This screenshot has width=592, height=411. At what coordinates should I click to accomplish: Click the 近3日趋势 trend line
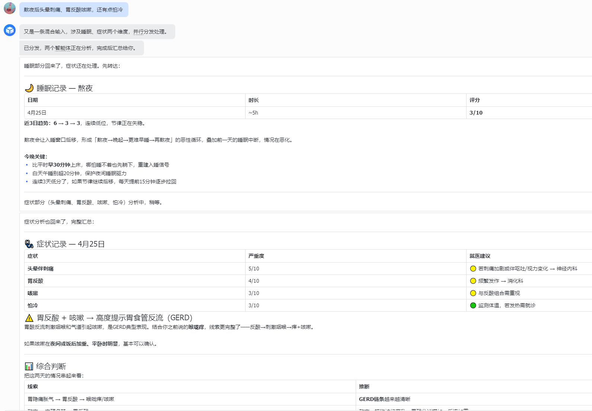pyautogui.click(x=85, y=123)
